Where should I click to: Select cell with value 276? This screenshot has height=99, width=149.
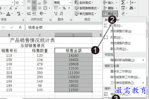(40, 64)
